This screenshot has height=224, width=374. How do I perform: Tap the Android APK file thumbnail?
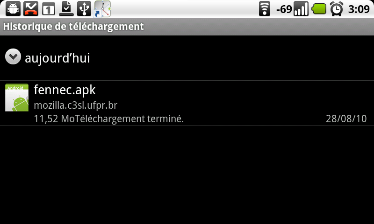17,98
